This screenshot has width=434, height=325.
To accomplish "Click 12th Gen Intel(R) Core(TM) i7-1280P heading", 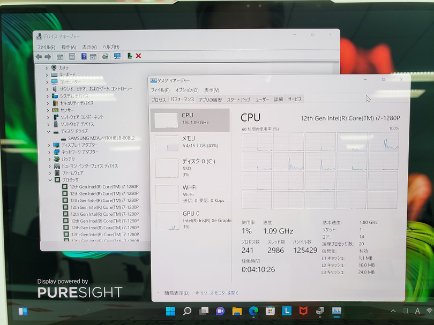I will tap(350, 118).
